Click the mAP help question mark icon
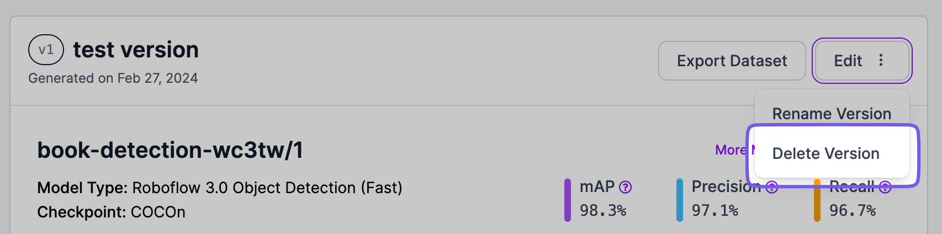 (x=625, y=187)
